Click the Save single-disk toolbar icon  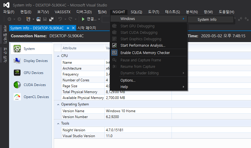pos(45,19)
